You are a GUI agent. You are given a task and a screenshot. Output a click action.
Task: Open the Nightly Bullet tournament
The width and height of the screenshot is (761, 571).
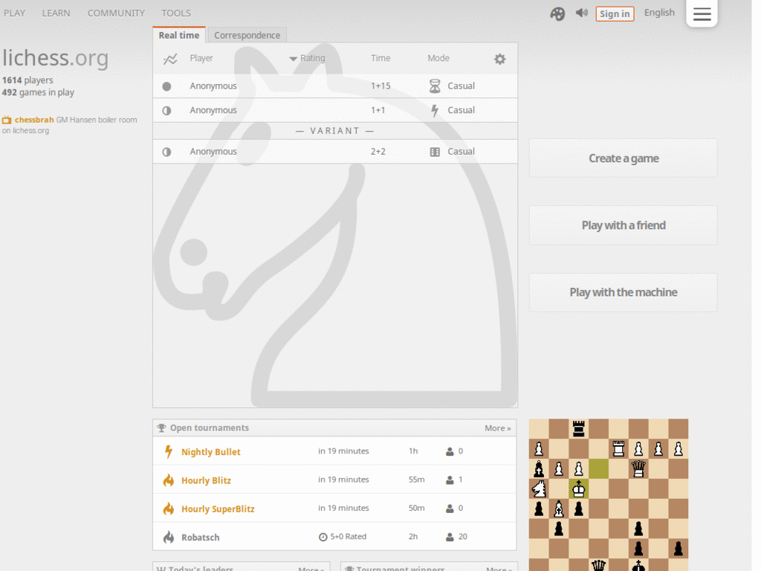click(x=210, y=452)
